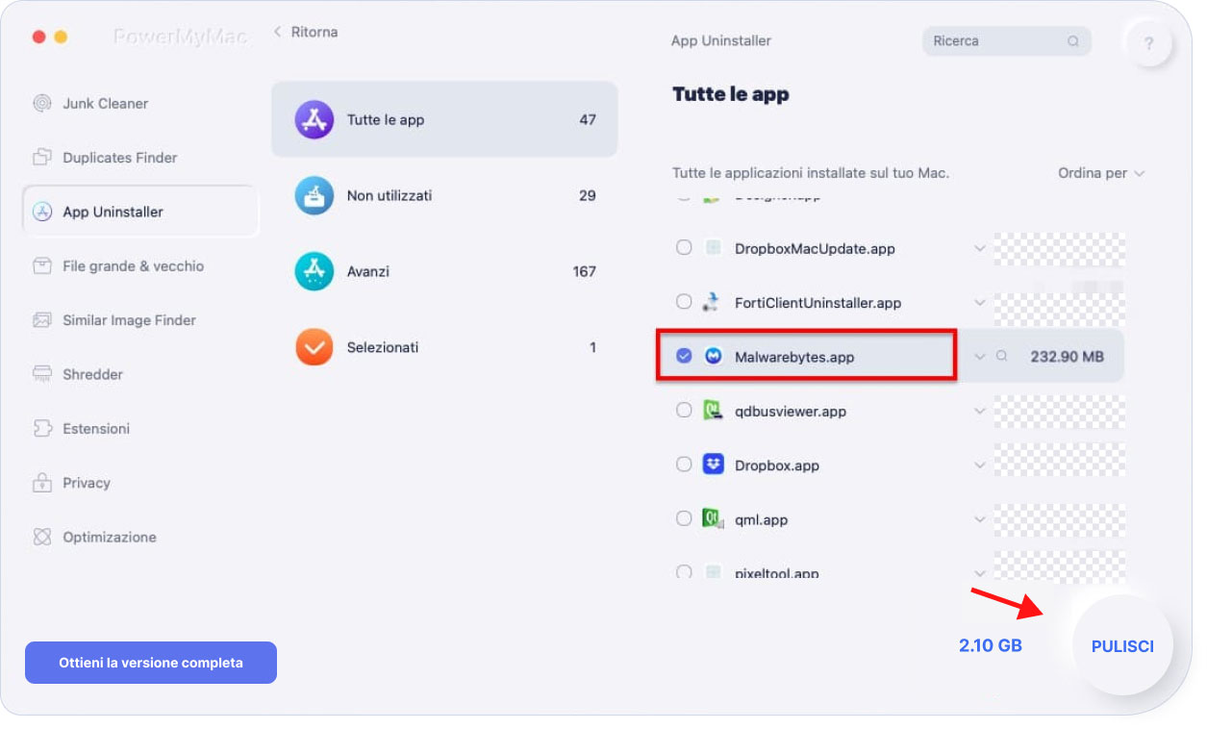Image resolution: width=1207 pixels, height=729 pixels.
Task: Expand the qdbusviewer.app row chevron
Action: [x=979, y=412]
